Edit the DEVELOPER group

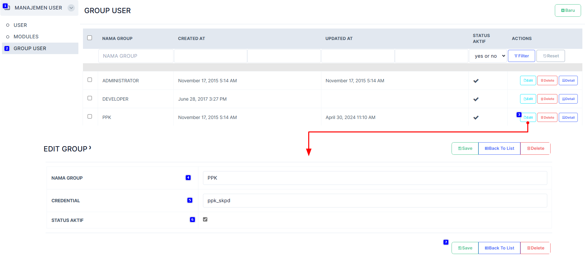pos(528,99)
